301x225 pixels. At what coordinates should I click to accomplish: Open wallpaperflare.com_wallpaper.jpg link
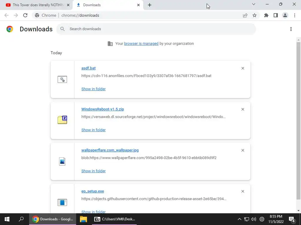click(110, 150)
